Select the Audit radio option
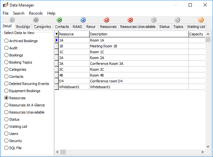 (x=6, y=48)
